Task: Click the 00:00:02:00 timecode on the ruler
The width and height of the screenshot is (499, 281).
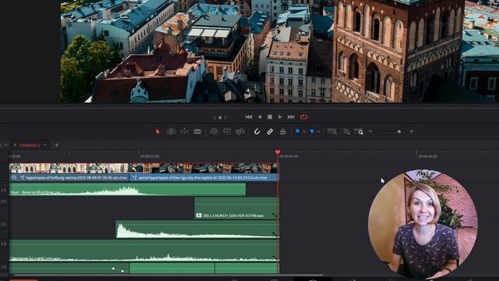Action: point(150,156)
